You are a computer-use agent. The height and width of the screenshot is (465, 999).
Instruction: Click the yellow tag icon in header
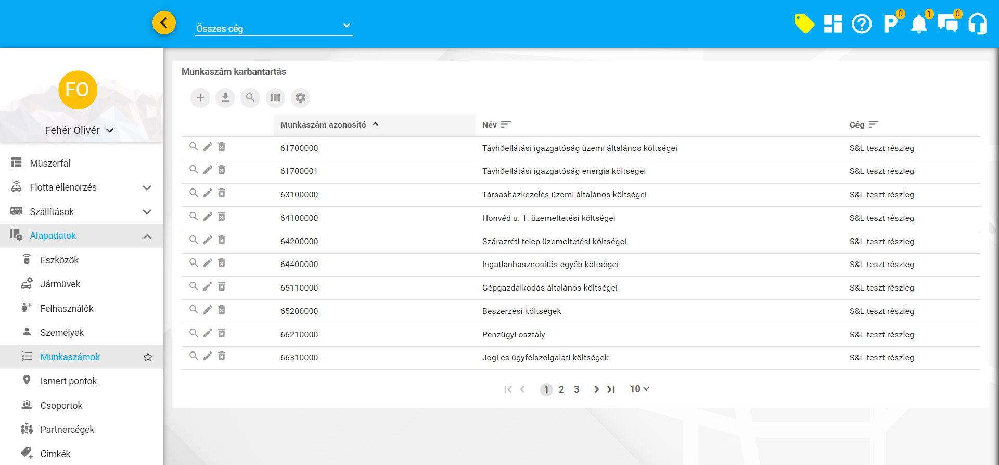coord(804,24)
